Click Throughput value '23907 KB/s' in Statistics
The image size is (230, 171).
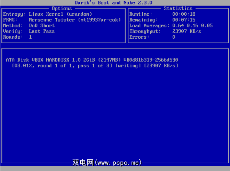pyautogui.click(x=187, y=31)
